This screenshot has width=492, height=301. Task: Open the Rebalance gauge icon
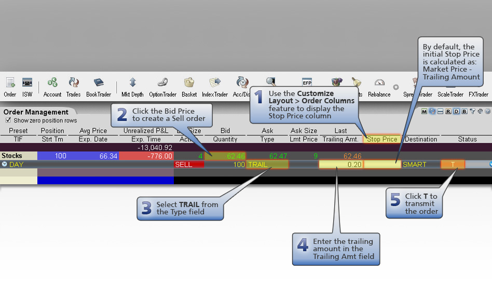coord(379,83)
